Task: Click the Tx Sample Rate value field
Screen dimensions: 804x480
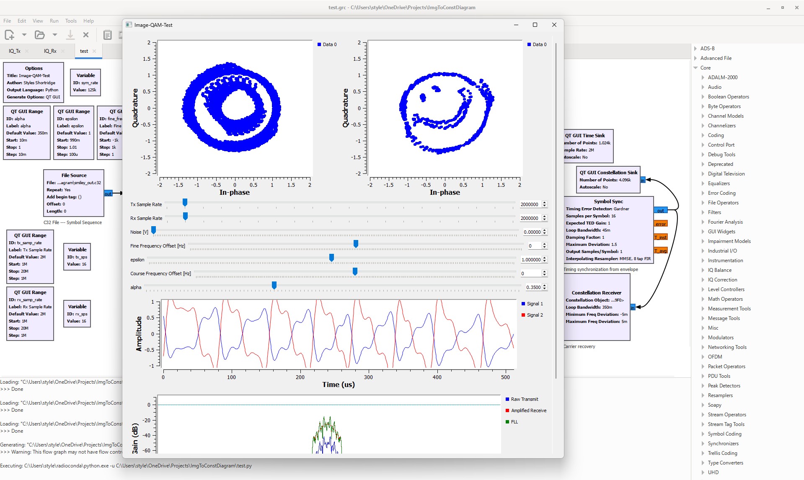Action: pos(530,204)
